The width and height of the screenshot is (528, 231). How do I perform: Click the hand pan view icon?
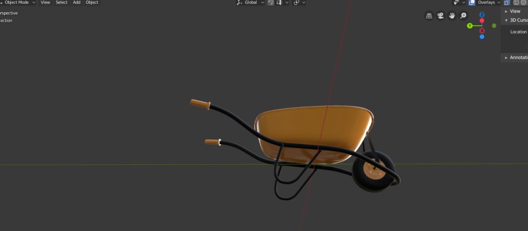[452, 16]
